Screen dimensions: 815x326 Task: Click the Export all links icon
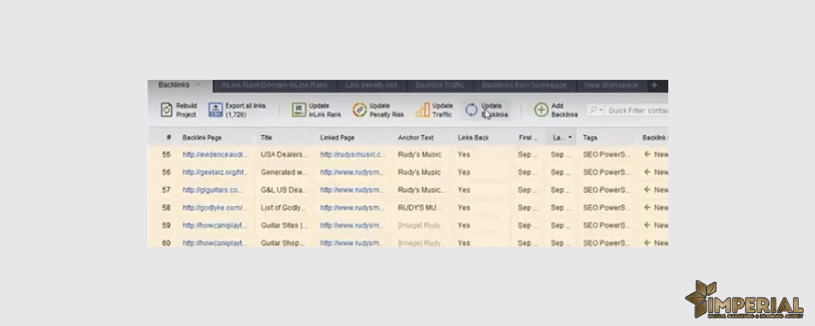(215, 110)
